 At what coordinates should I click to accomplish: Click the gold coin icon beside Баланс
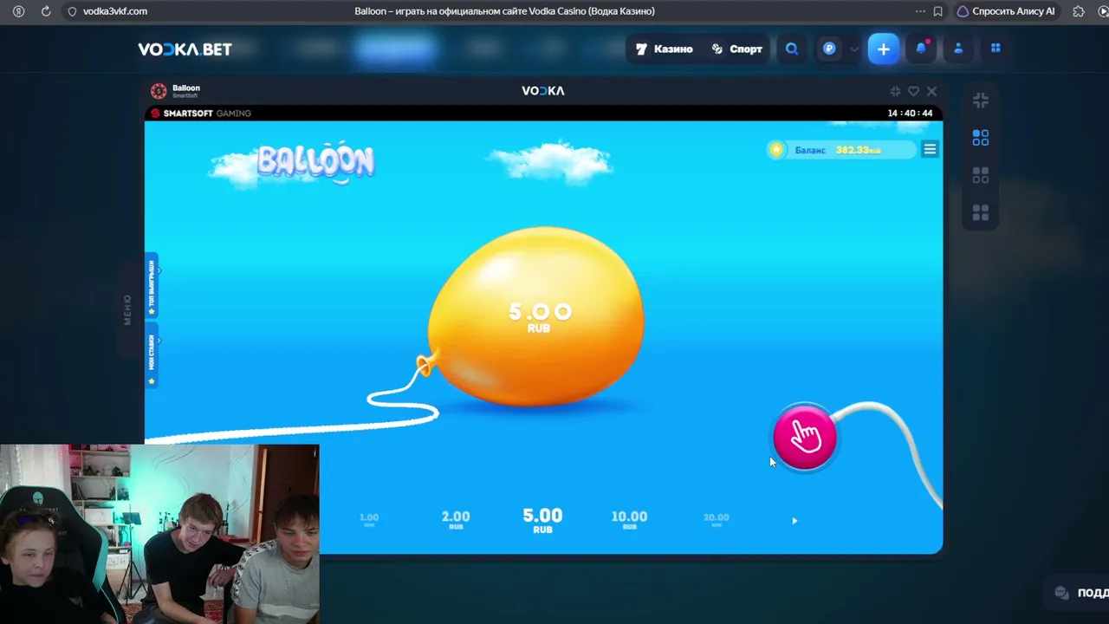tap(776, 150)
